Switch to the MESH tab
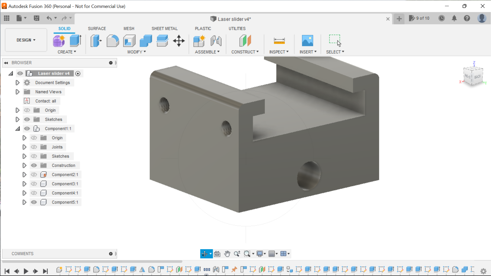491x276 pixels. tap(129, 29)
